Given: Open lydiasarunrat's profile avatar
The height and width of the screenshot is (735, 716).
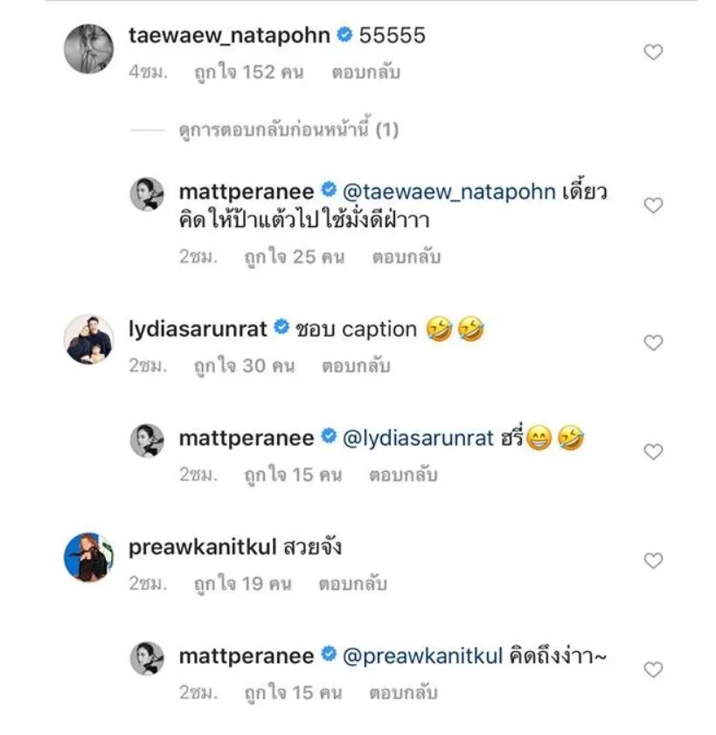Looking at the screenshot, I should pos(89,339).
